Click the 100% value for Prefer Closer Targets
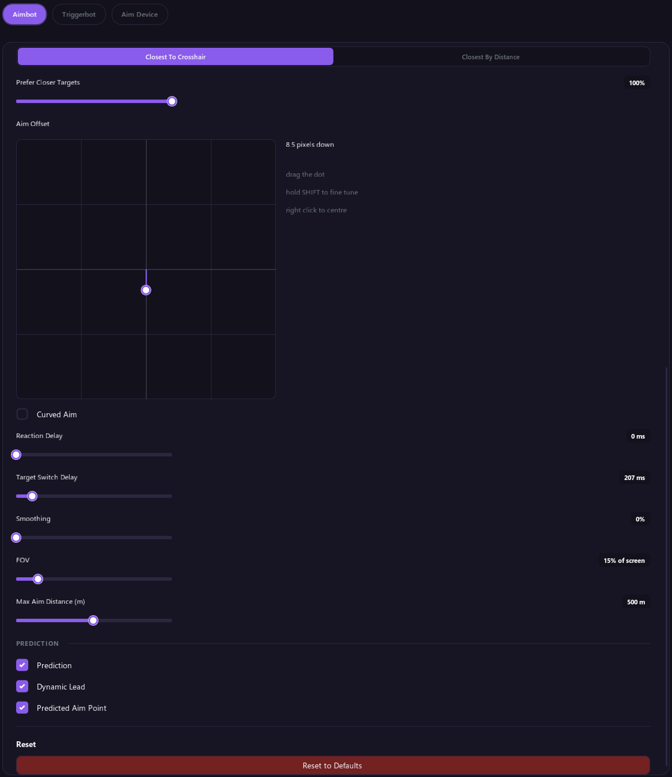This screenshot has height=777, width=672. tap(637, 83)
